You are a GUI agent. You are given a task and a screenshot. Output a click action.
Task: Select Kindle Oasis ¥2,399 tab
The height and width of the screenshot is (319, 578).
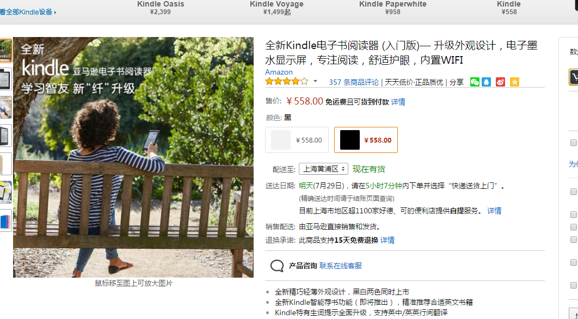pos(161,8)
